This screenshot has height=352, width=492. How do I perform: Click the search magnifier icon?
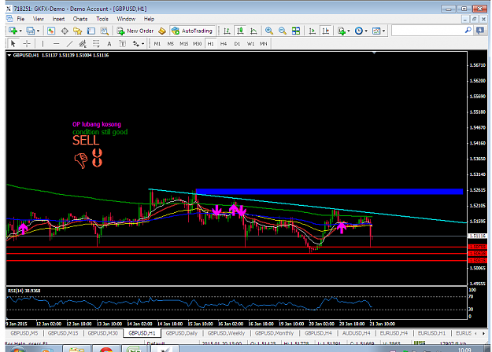point(468,31)
